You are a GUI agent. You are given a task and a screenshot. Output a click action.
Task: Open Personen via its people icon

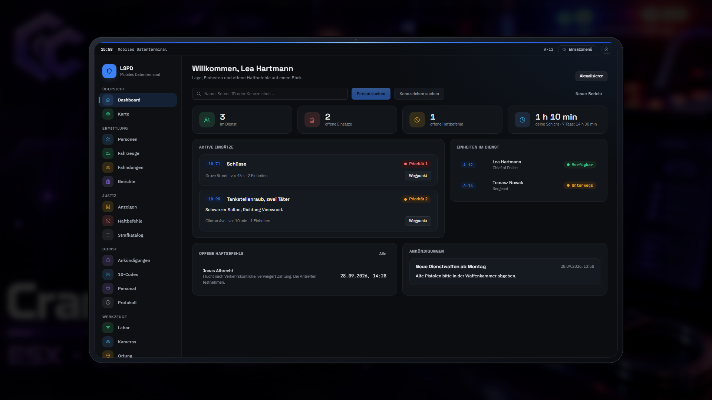tap(108, 139)
